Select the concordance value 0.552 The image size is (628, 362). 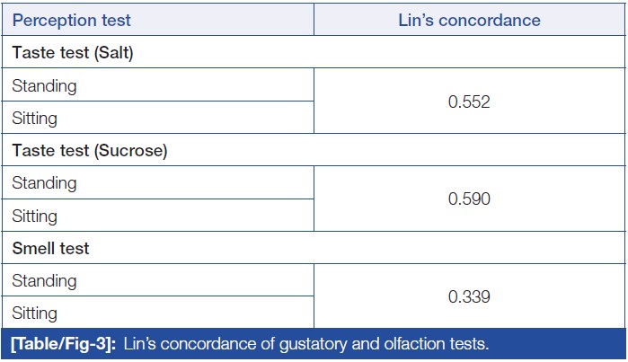pyautogui.click(x=469, y=102)
